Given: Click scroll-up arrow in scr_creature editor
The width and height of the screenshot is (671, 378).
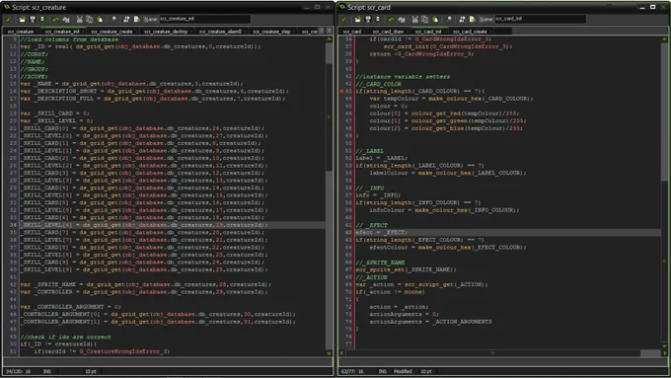Looking at the screenshot, I should click(329, 38).
